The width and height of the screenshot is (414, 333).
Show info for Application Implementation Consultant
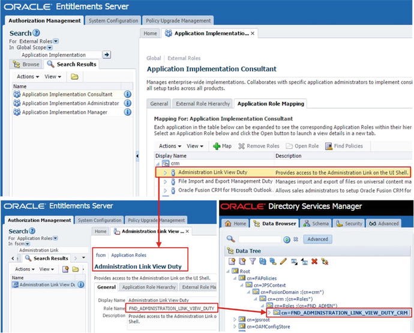click(128, 94)
